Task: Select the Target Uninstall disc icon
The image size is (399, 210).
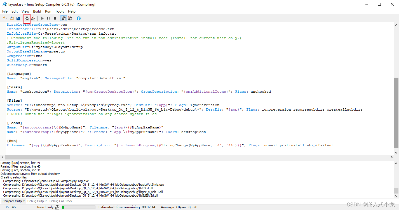Action: [x=70, y=18]
